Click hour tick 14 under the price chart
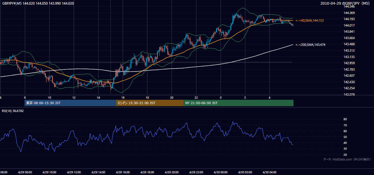 click(98, 98)
